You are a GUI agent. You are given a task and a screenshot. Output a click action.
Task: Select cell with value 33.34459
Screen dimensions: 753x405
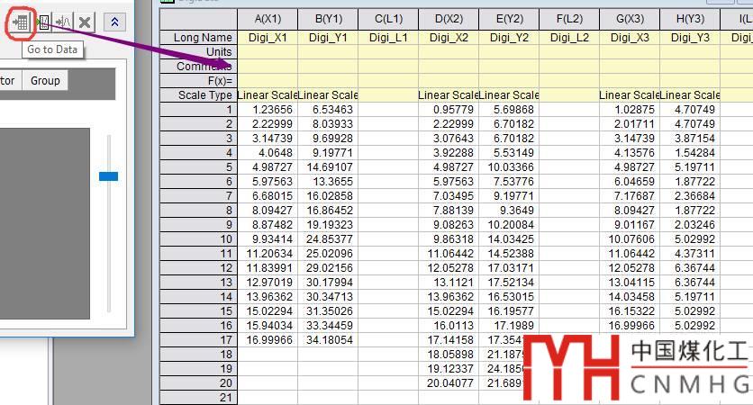pyautogui.click(x=329, y=325)
